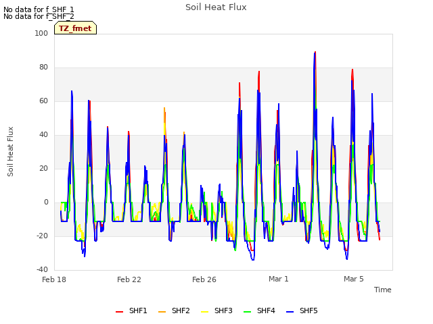Click the 80 y-axis tick label

pyautogui.click(x=43, y=67)
